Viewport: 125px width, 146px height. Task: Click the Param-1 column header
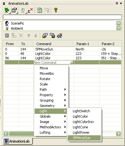click(x=87, y=44)
